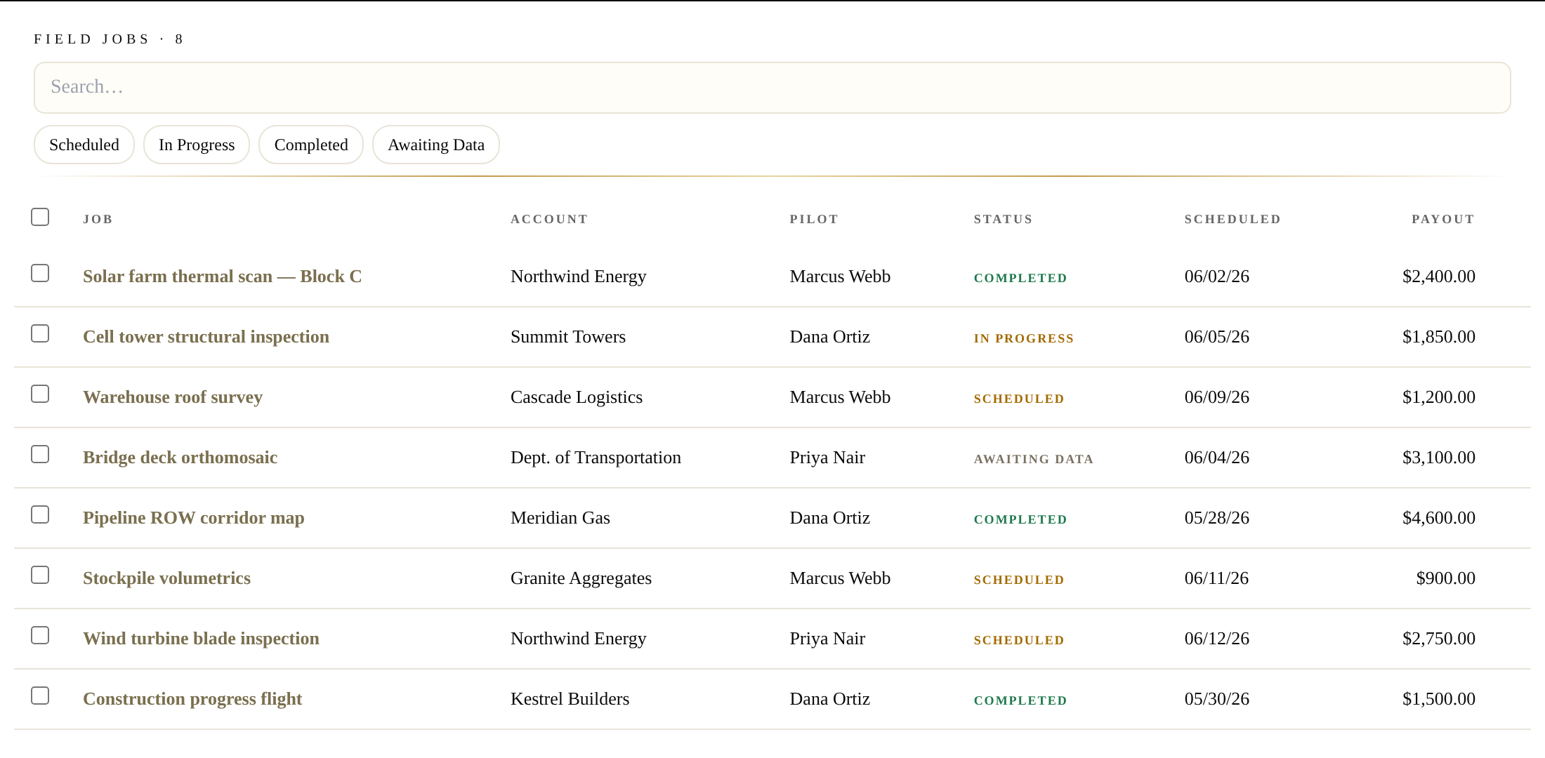Viewport: 1545px width, 758px height.
Task: Open Construction progress flight job
Action: click(x=192, y=699)
